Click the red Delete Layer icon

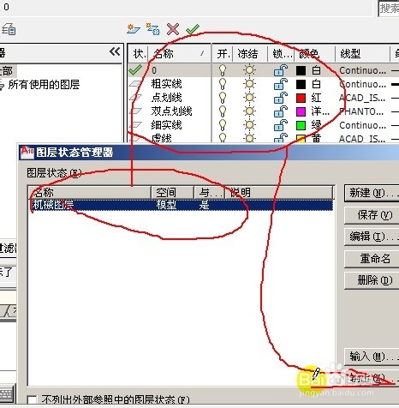click(173, 29)
